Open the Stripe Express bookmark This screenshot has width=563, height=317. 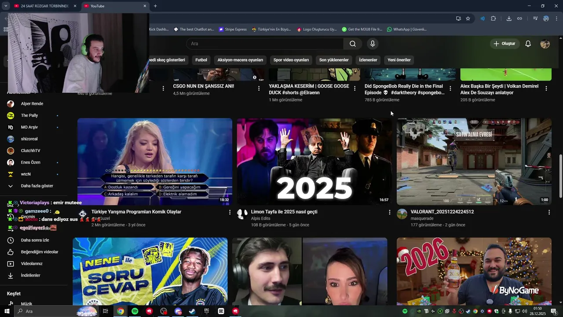(233, 29)
